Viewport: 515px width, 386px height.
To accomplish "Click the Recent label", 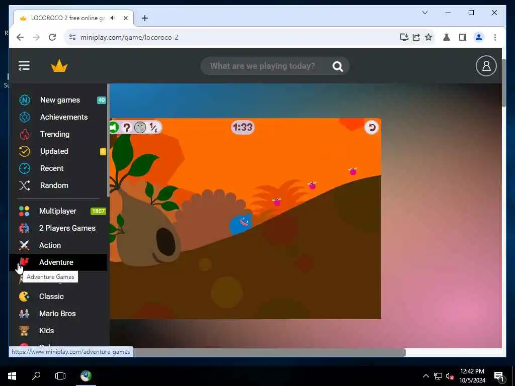I will pyautogui.click(x=52, y=168).
